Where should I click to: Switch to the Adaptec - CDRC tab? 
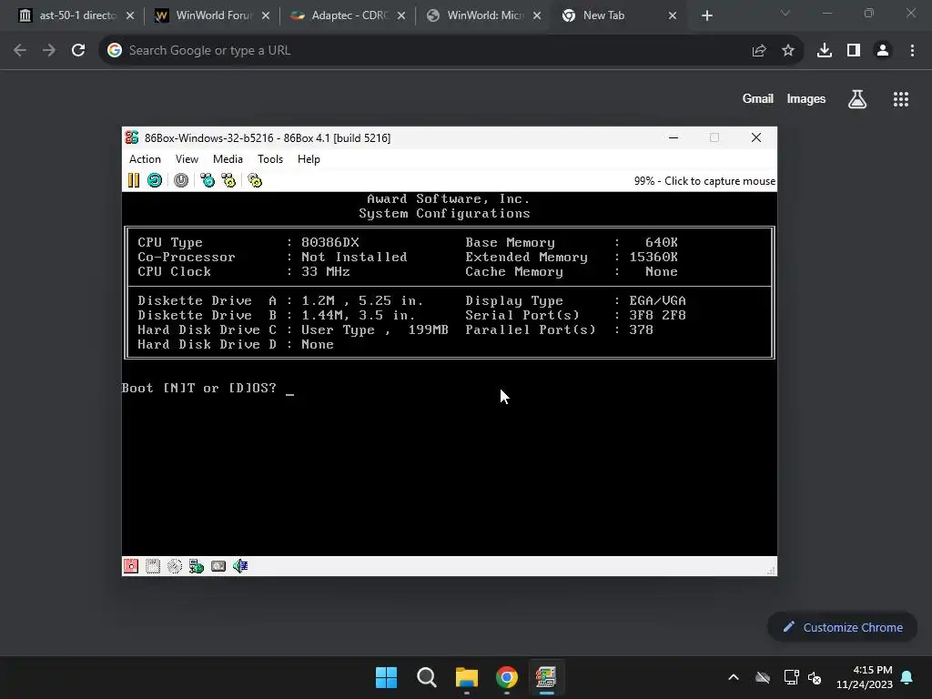[349, 15]
